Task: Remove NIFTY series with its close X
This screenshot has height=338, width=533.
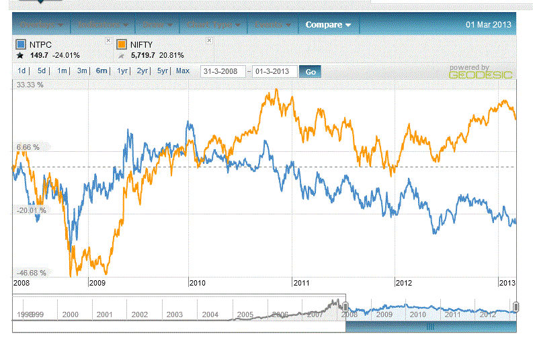Action: point(210,40)
